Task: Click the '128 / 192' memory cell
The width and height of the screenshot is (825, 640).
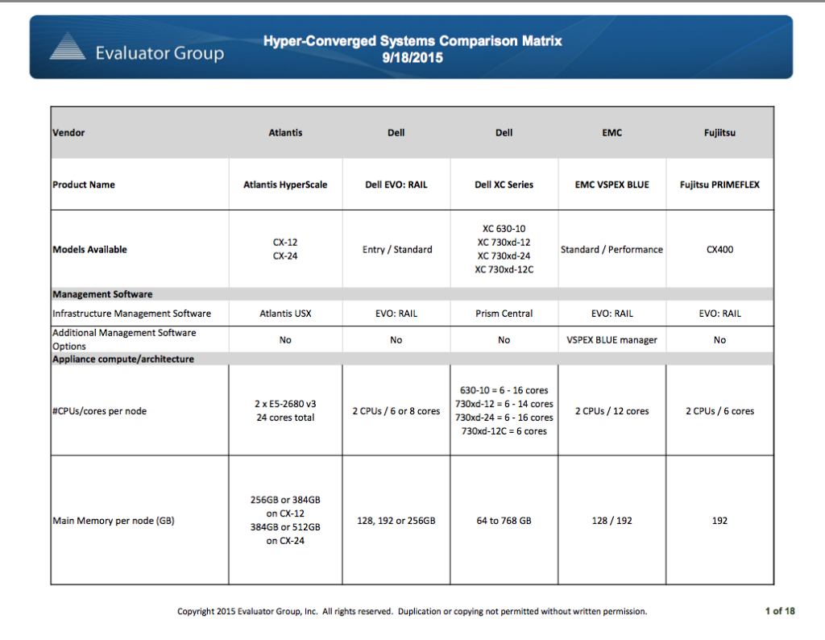Action: click(612, 521)
